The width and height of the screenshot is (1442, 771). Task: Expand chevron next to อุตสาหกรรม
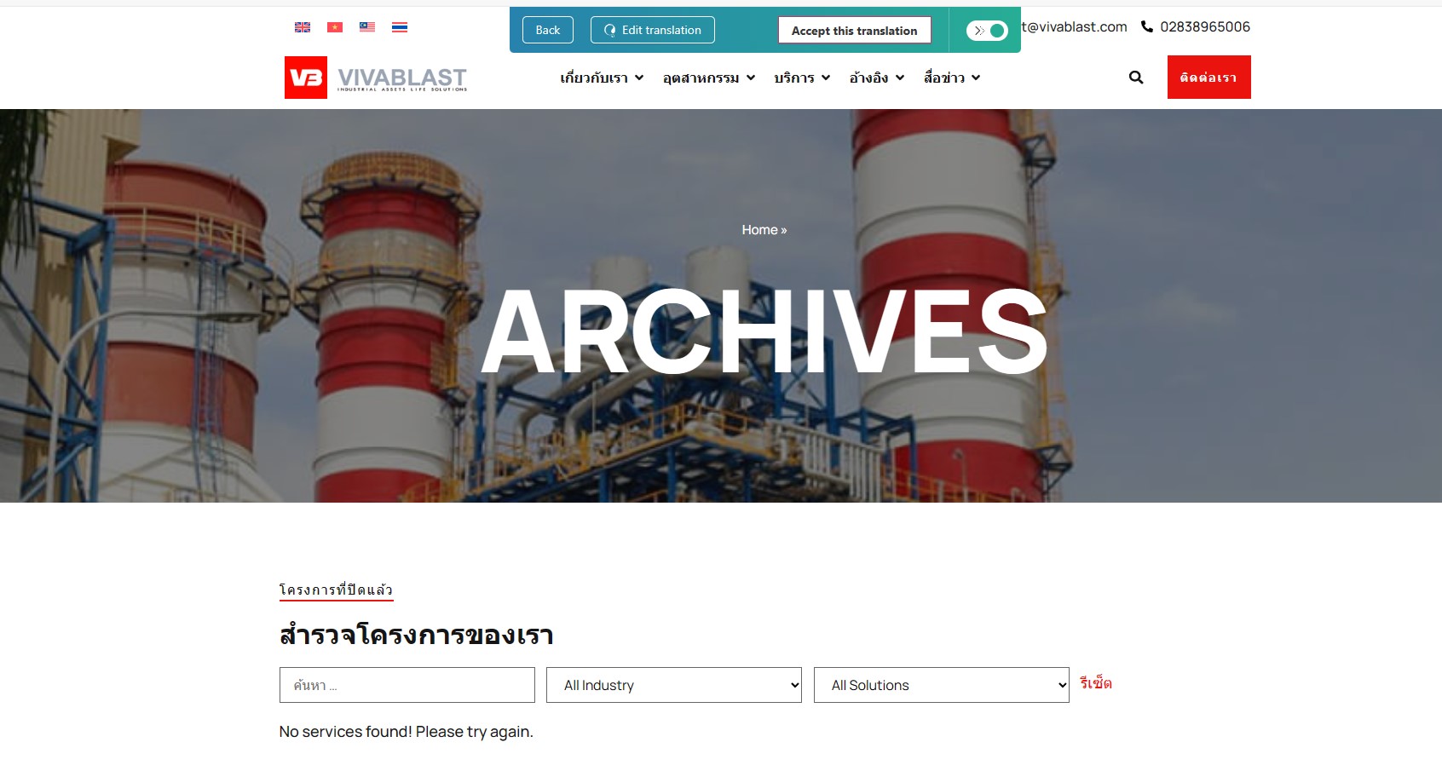pyautogui.click(x=751, y=78)
